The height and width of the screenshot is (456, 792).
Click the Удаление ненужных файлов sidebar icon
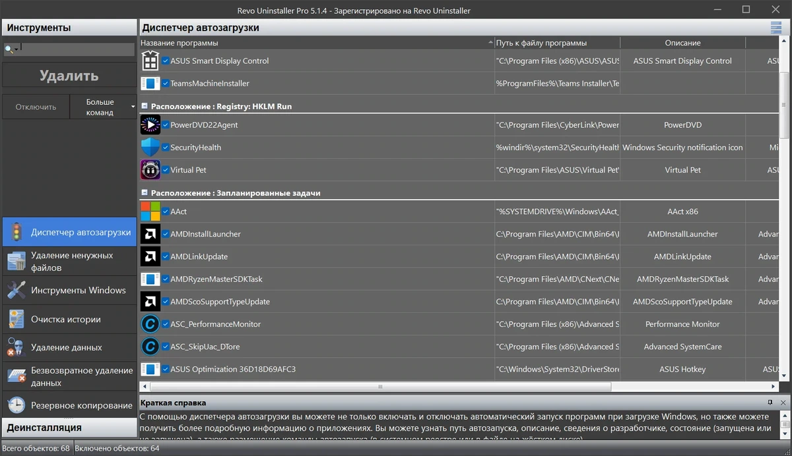pyautogui.click(x=16, y=262)
